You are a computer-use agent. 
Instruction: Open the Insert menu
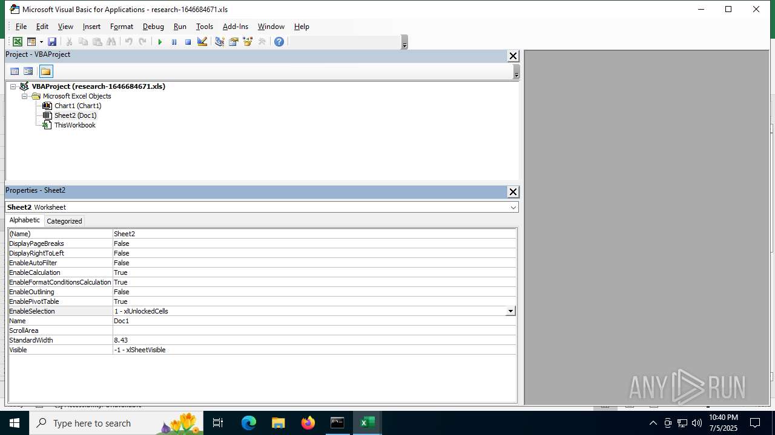tap(91, 27)
